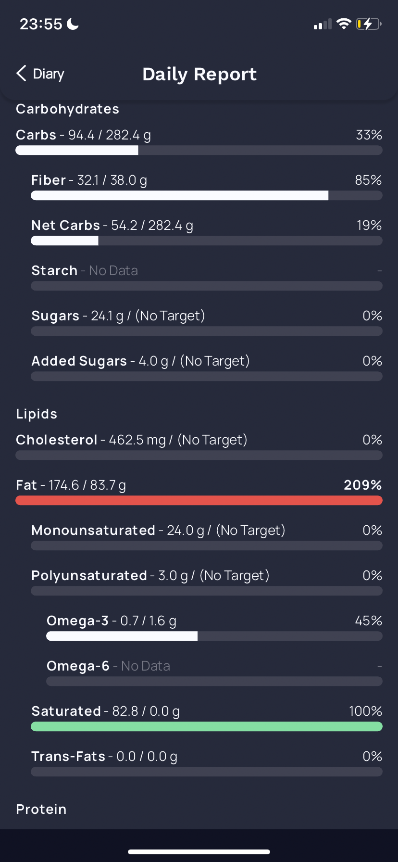The width and height of the screenshot is (398, 862).
Task: Go back to Diary
Action: coord(40,74)
